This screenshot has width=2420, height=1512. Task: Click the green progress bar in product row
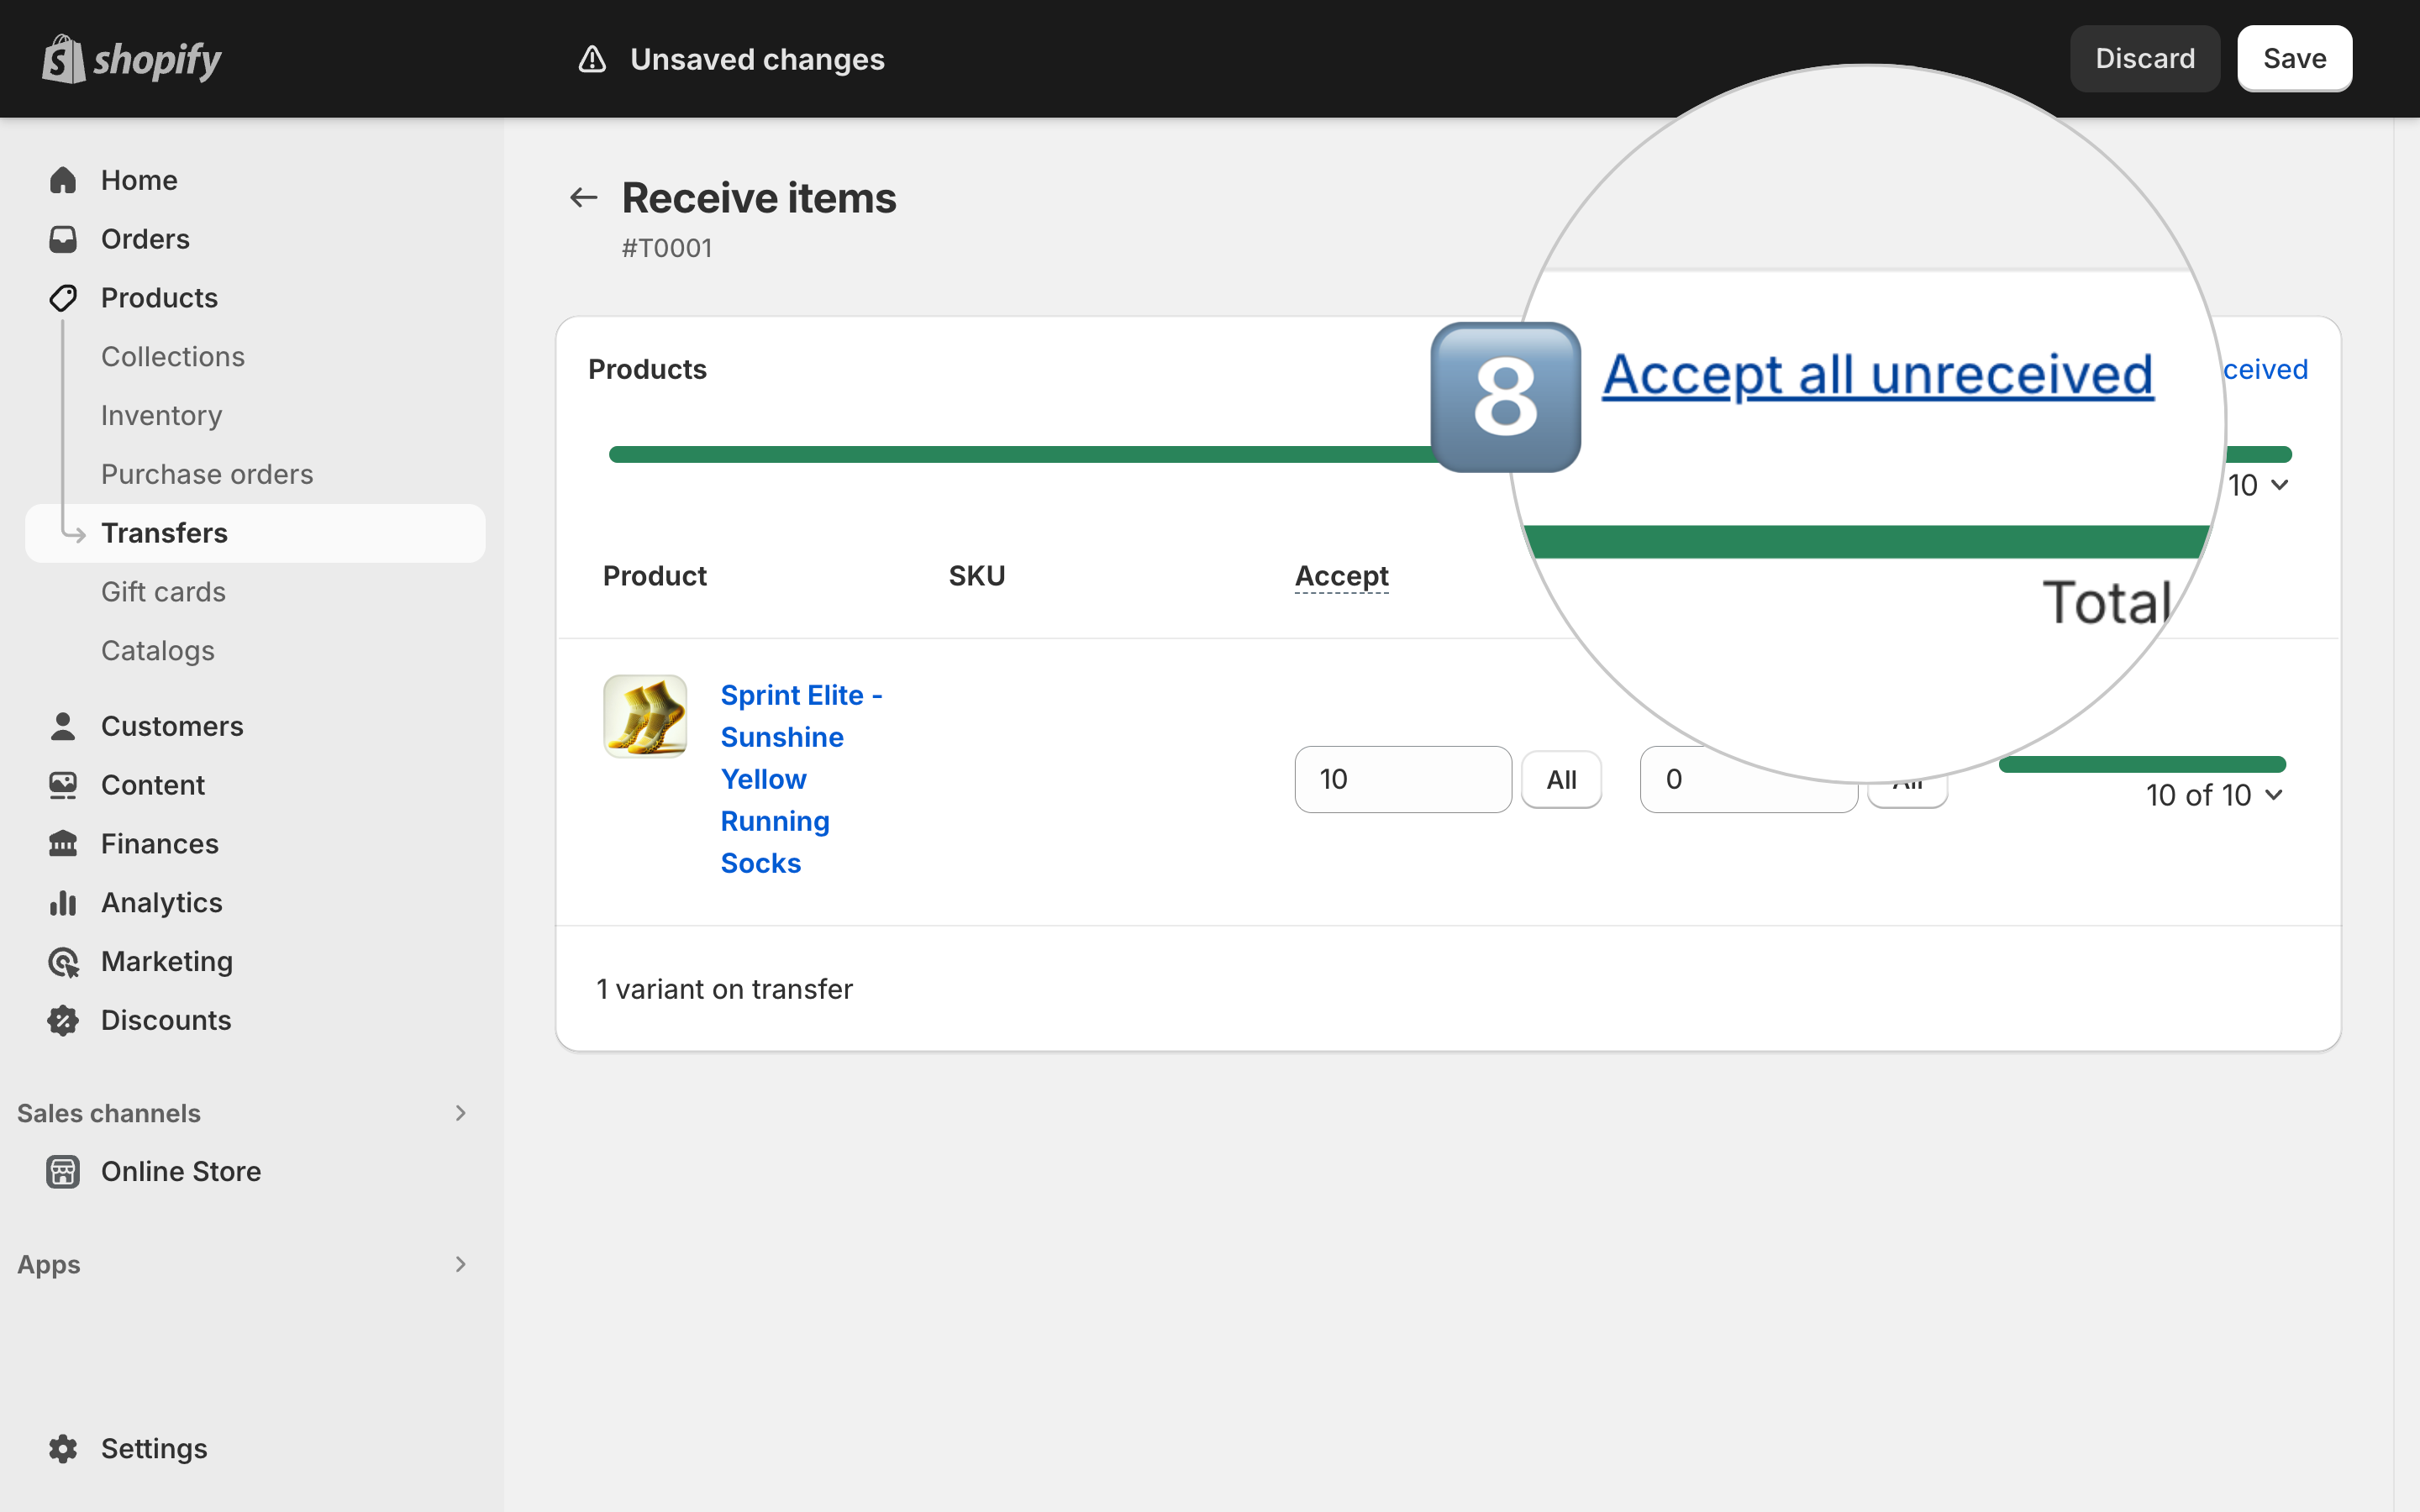click(x=2142, y=765)
